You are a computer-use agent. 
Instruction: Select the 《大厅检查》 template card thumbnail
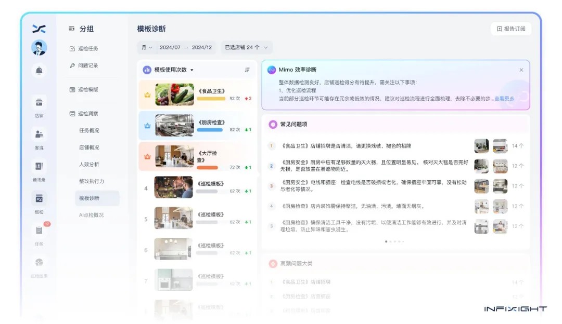[x=174, y=156]
